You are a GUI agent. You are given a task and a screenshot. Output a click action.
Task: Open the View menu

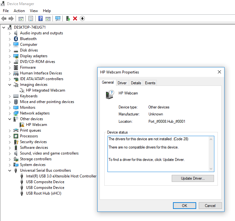coord(34,11)
